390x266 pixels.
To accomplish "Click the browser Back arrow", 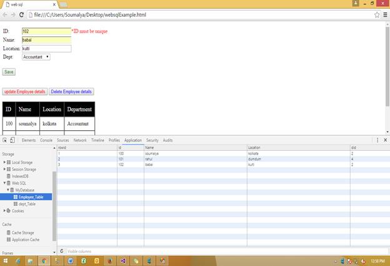I will click(x=5, y=15).
